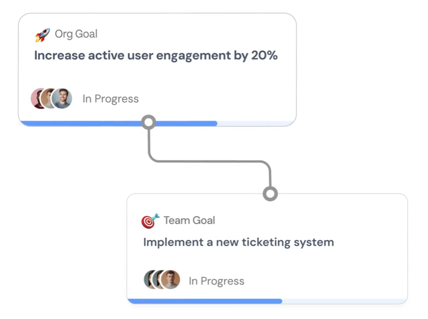Click the "Org Goal" type label
The width and height of the screenshot is (428, 319).
click(x=76, y=34)
